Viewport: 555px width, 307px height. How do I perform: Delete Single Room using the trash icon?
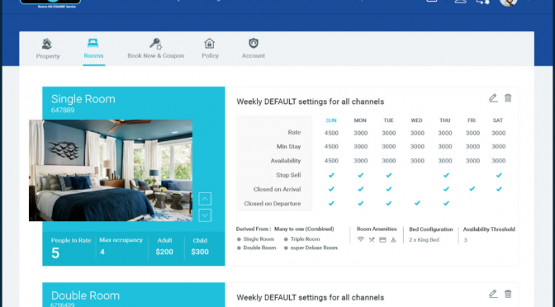(508, 98)
